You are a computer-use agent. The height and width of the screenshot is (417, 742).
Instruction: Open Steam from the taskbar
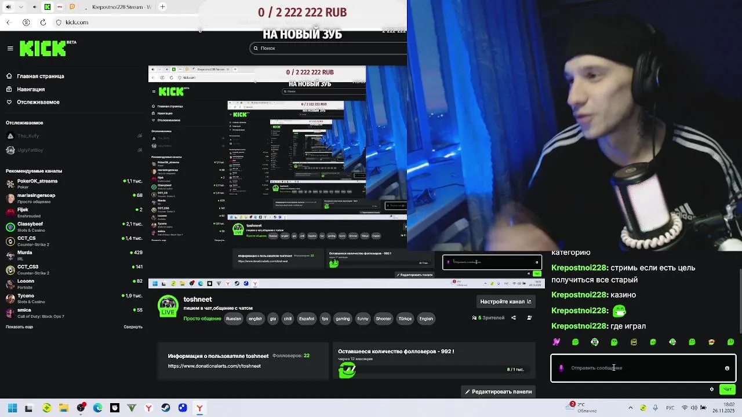166,408
